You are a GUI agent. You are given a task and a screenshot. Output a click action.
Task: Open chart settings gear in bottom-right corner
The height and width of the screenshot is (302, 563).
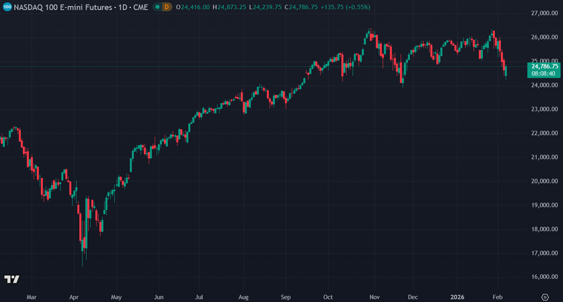(544, 297)
